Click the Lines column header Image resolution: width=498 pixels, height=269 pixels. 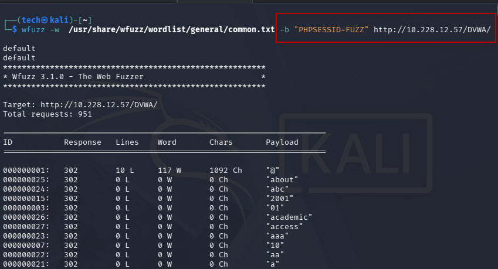point(127,142)
